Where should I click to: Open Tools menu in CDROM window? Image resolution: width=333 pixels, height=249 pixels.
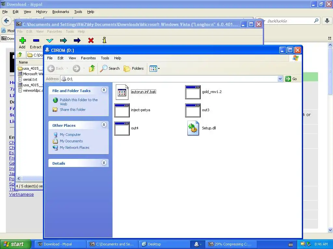tap(105, 58)
